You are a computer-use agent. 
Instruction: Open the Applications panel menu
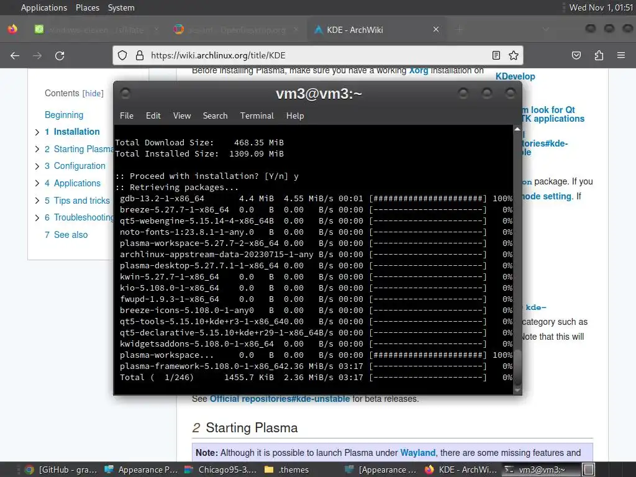[44, 7]
